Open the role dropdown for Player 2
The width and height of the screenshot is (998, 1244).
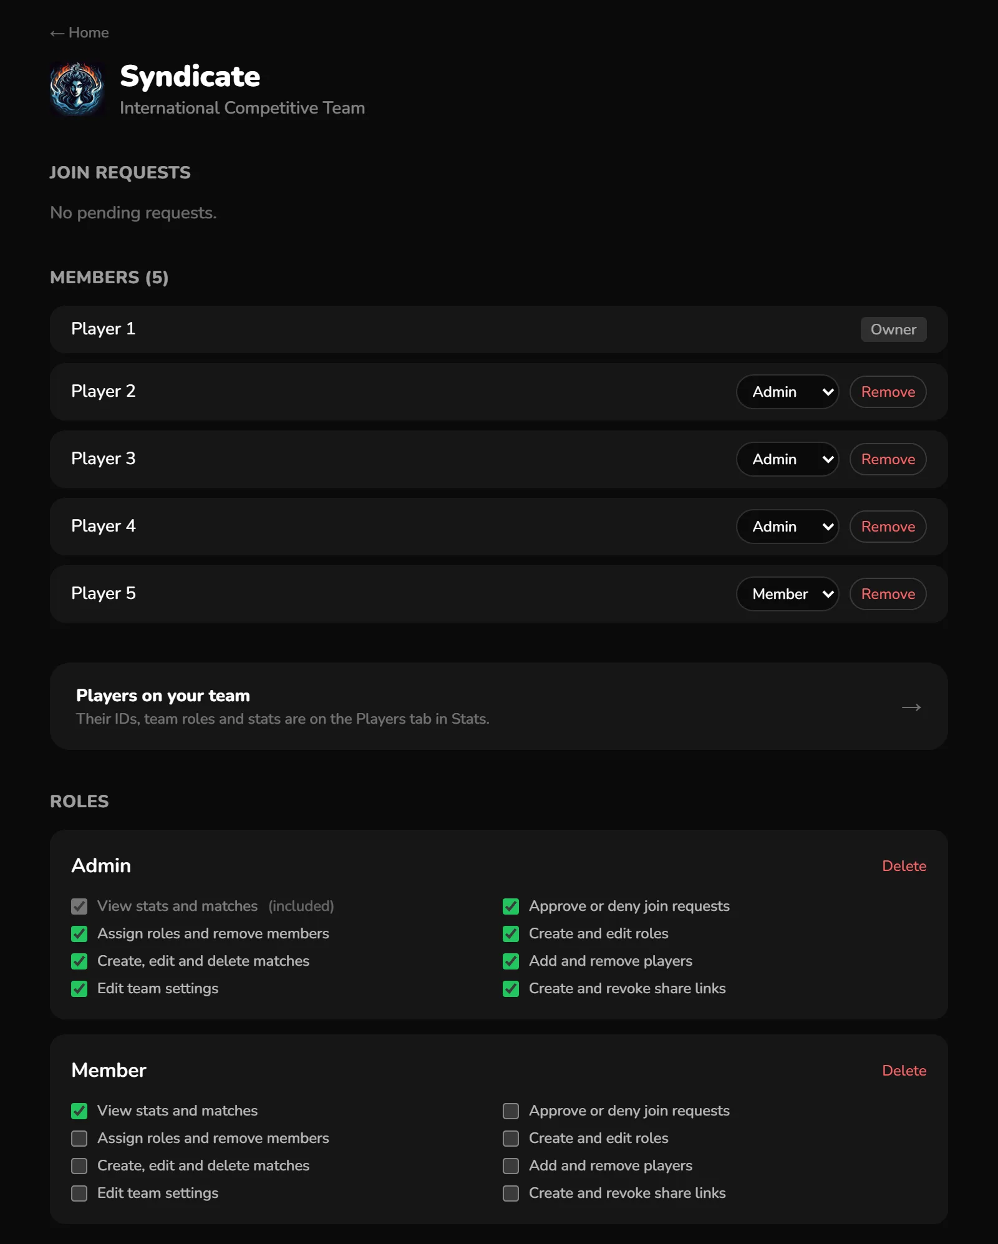pyautogui.click(x=787, y=392)
